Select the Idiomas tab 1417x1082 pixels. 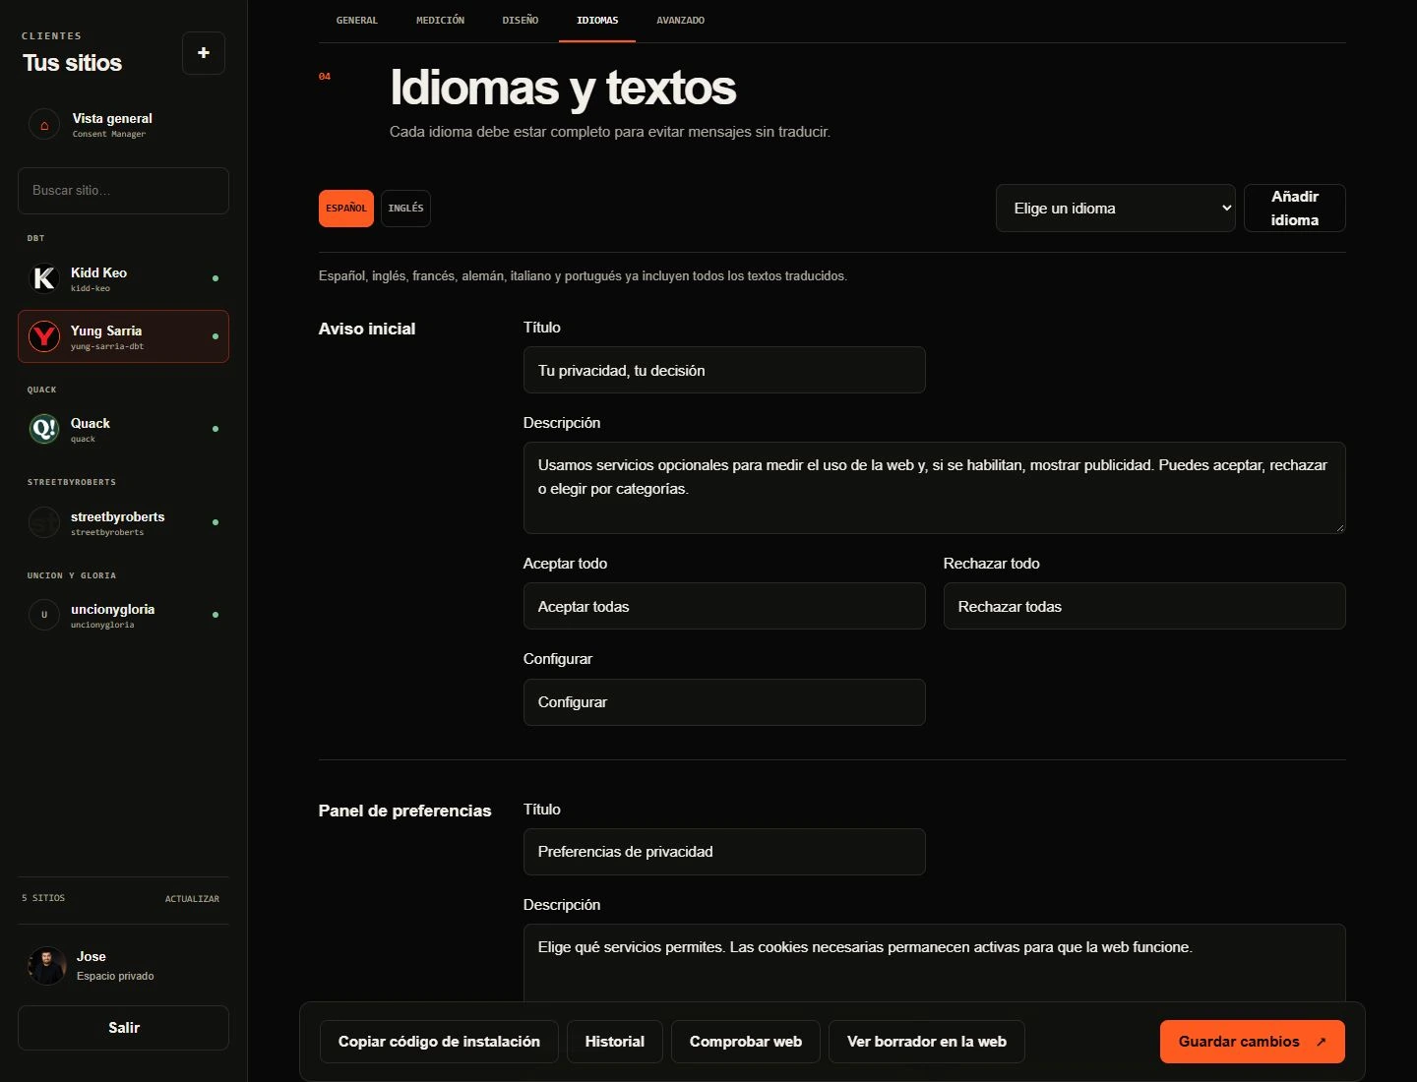coord(597,21)
